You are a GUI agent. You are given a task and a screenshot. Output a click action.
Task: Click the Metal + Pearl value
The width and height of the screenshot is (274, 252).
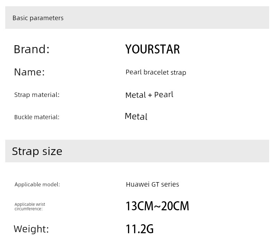[149, 95]
